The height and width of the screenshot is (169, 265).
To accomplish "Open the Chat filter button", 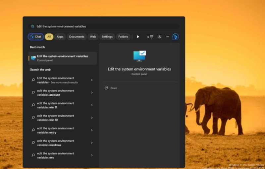I will (36, 37).
